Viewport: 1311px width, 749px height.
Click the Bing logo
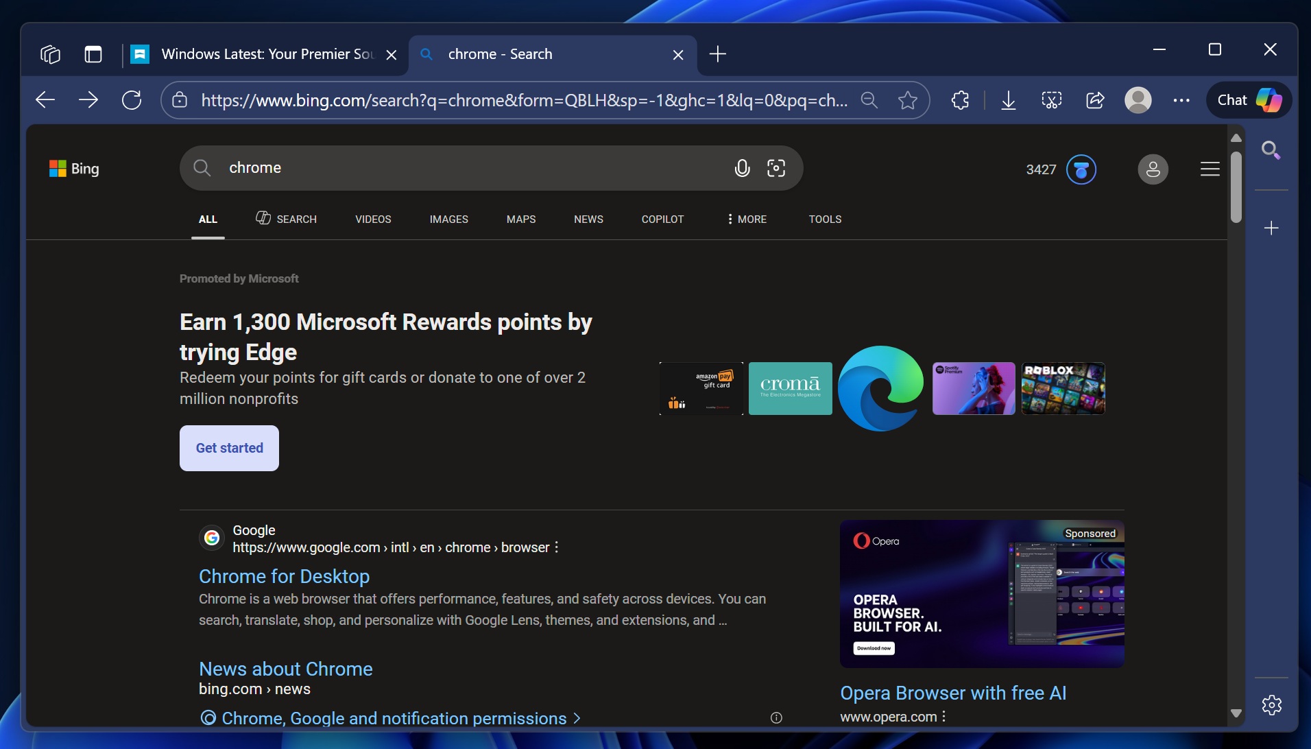(74, 168)
